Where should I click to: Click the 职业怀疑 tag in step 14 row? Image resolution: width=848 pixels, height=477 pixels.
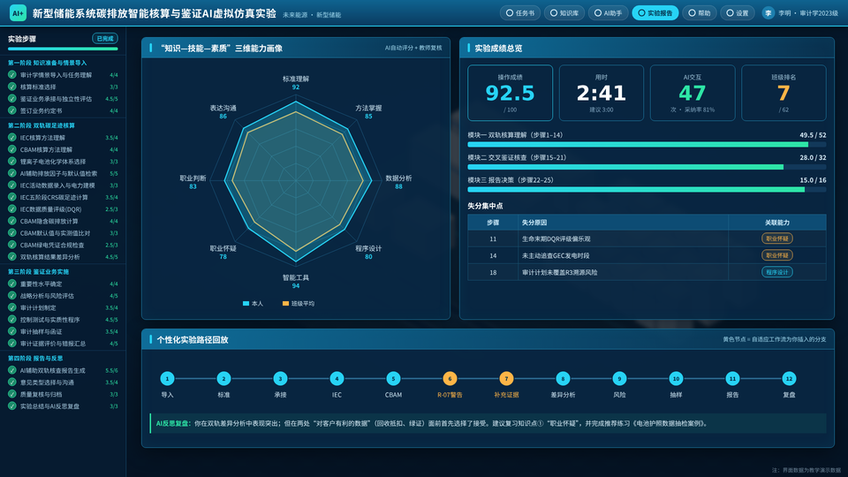(x=777, y=255)
